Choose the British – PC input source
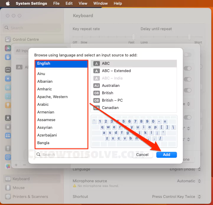Image resolution: width=213 pixels, height=205 pixels. pyautogui.click(x=134, y=100)
